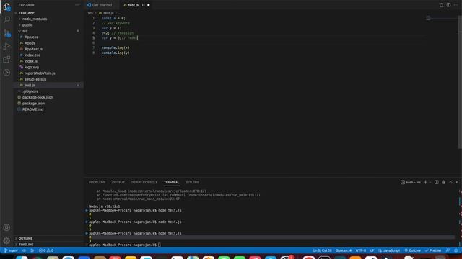Open the Manage gear icon

coord(6,241)
